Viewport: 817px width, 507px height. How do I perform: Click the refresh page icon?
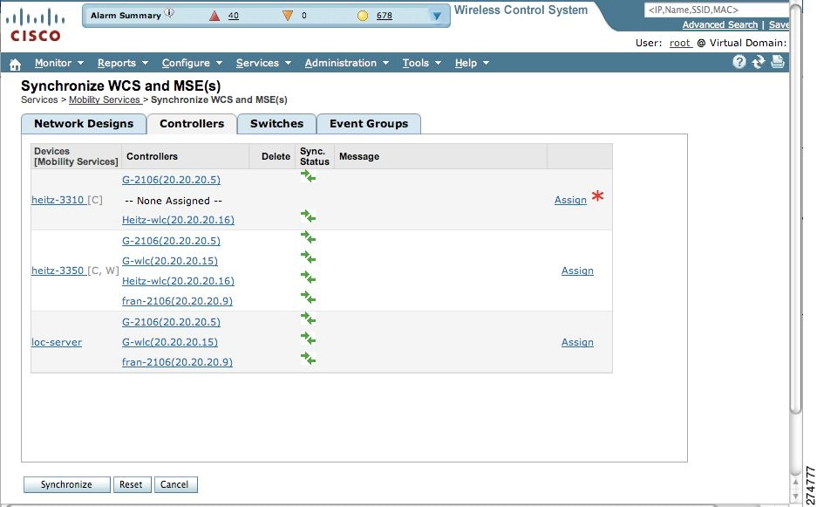click(x=758, y=62)
